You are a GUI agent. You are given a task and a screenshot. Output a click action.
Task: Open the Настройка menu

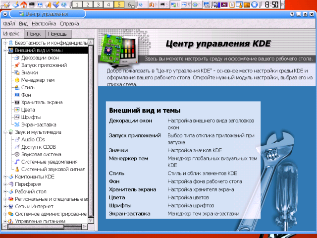(x=44, y=23)
